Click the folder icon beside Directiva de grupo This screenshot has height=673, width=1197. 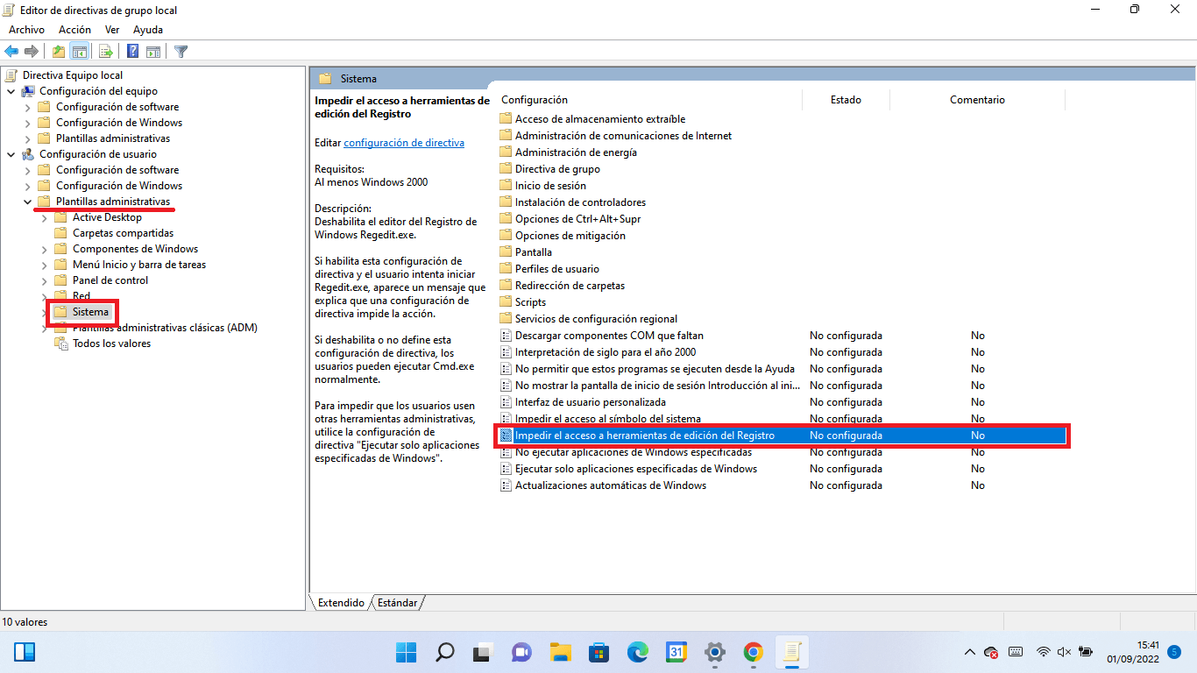pyautogui.click(x=506, y=169)
